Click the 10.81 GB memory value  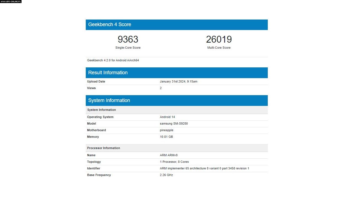pyautogui.click(x=166, y=137)
